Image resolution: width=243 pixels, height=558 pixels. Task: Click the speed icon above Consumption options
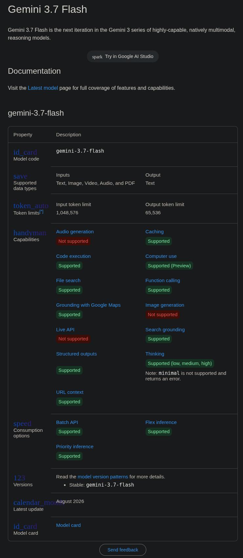click(22, 424)
